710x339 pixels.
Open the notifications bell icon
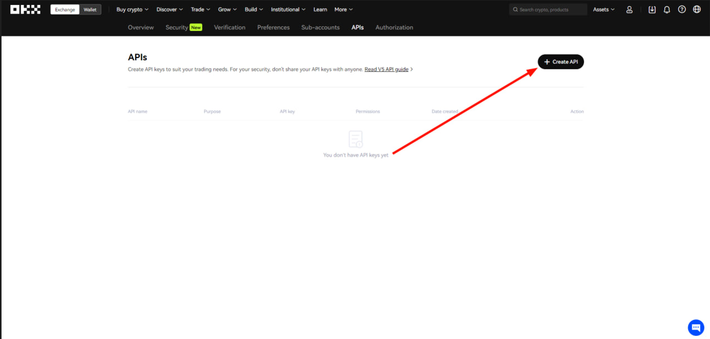[666, 9]
